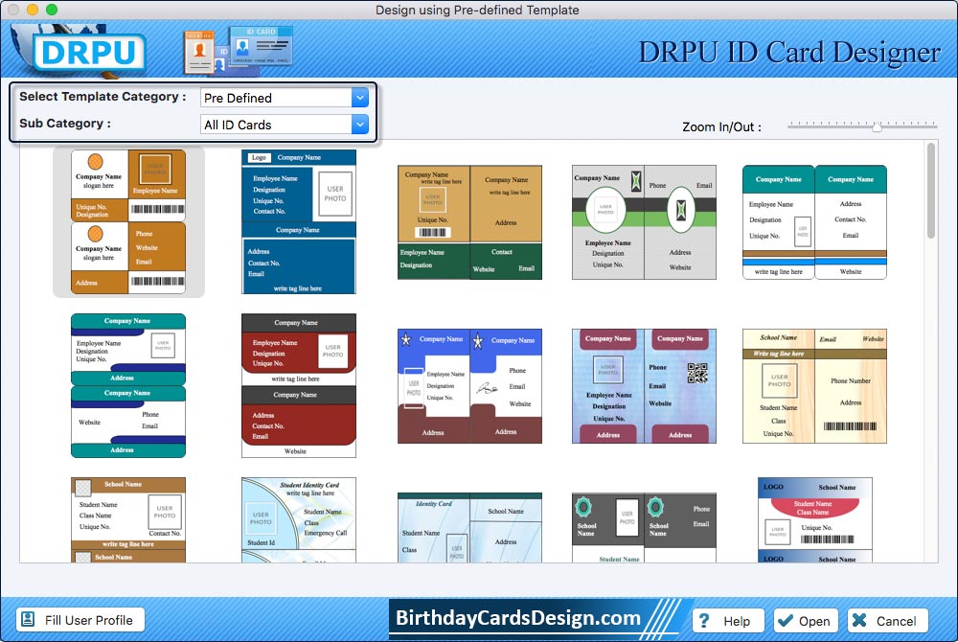This screenshot has width=958, height=642.
Task: Select the dark gray School Name template
Action: (x=644, y=528)
